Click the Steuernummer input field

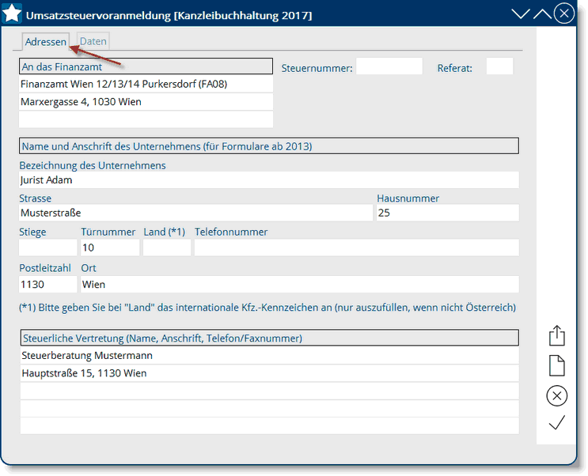(389, 67)
